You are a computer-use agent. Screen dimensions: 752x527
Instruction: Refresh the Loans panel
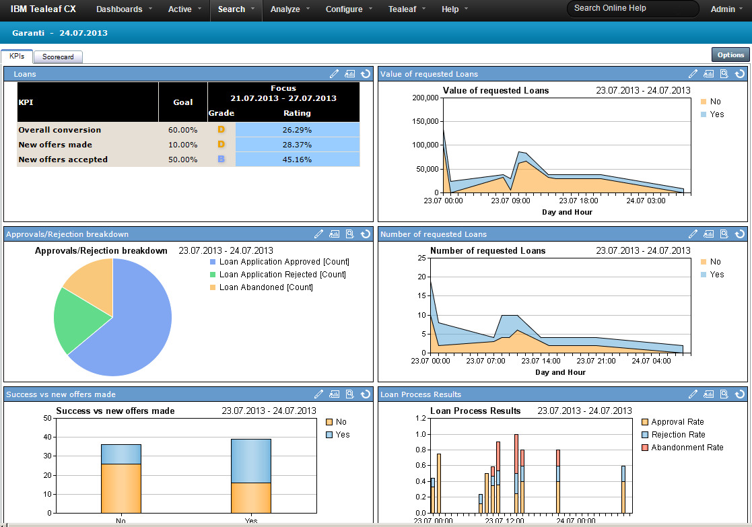tap(366, 74)
